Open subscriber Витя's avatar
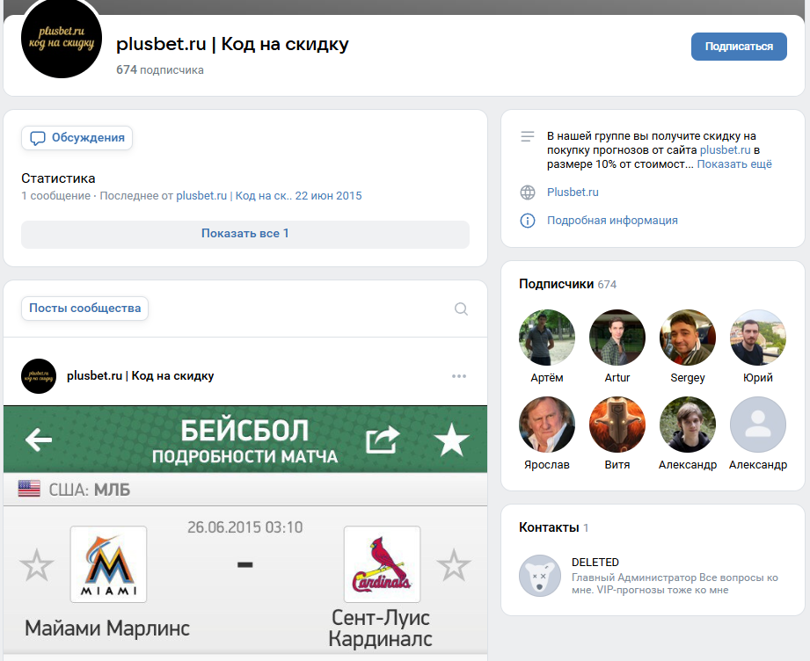The image size is (810, 661). click(617, 425)
